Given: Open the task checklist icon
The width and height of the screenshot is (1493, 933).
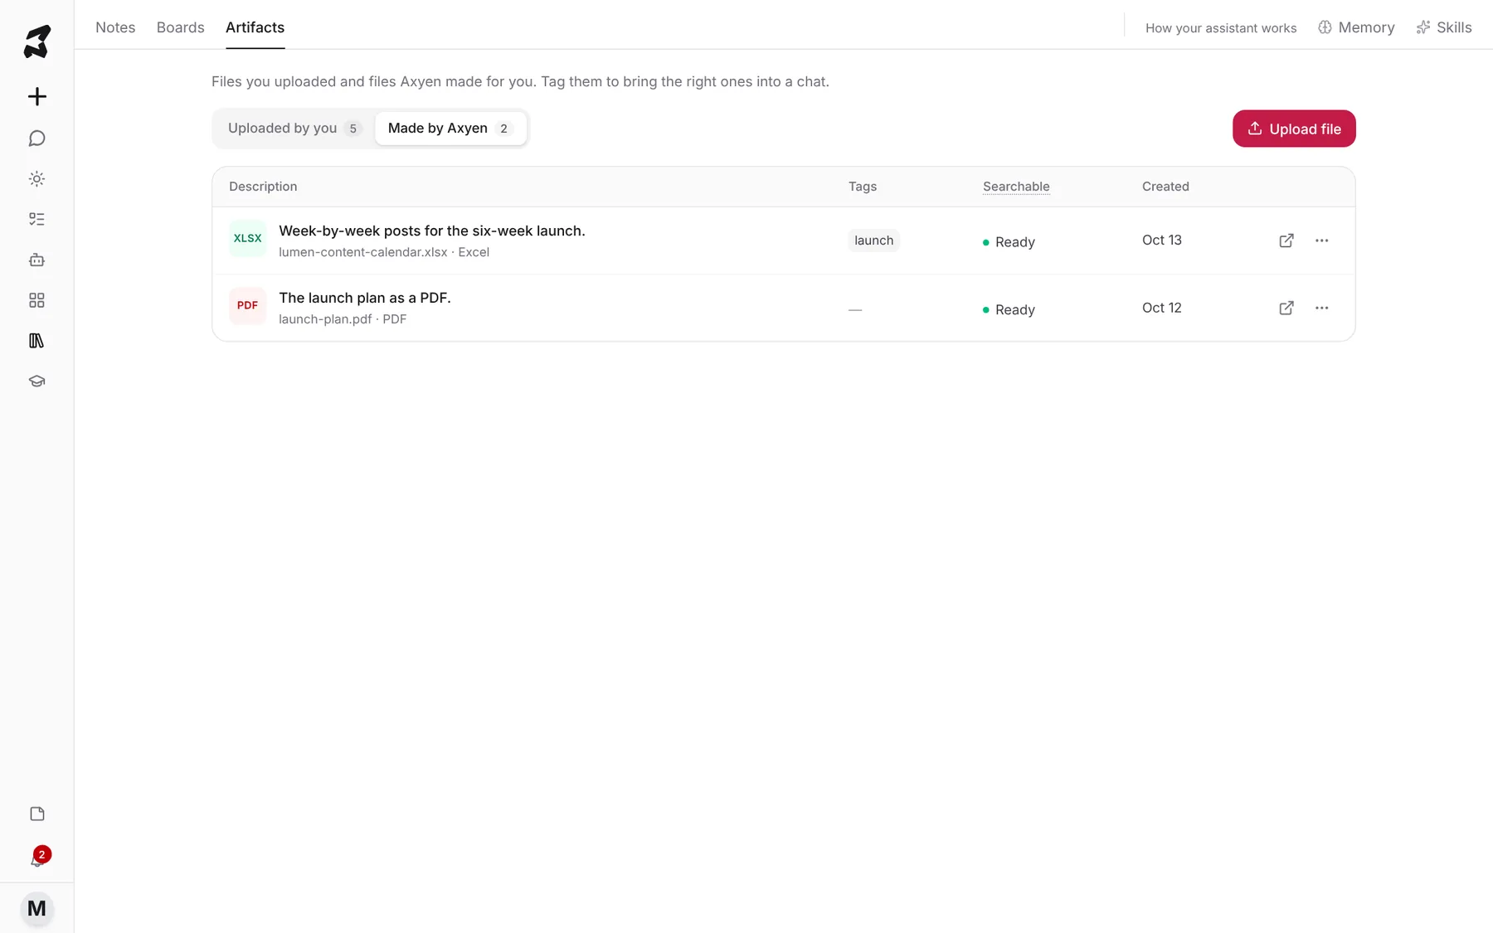Looking at the screenshot, I should coord(36,219).
